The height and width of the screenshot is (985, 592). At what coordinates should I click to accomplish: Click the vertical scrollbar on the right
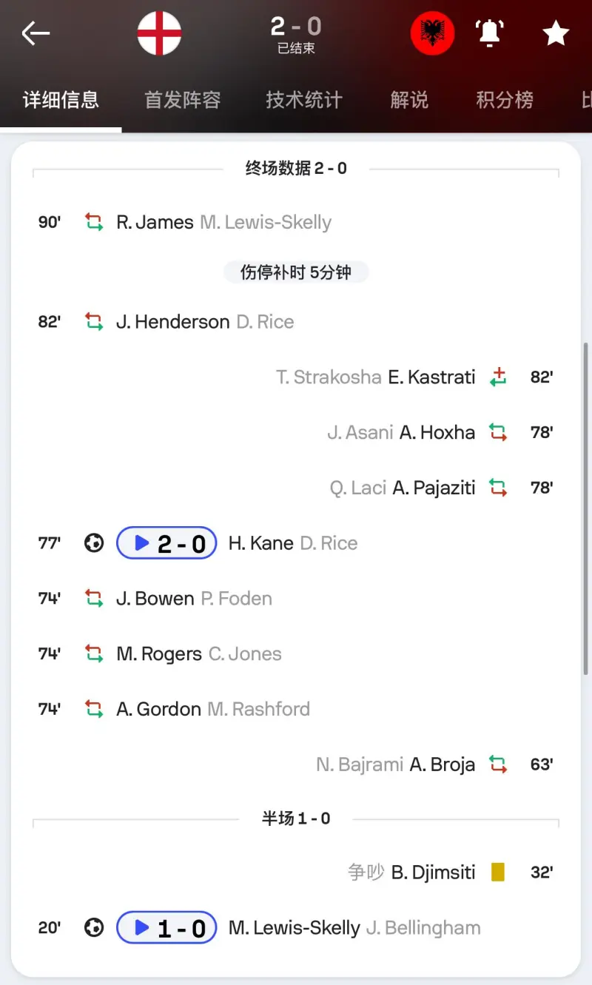[587, 507]
